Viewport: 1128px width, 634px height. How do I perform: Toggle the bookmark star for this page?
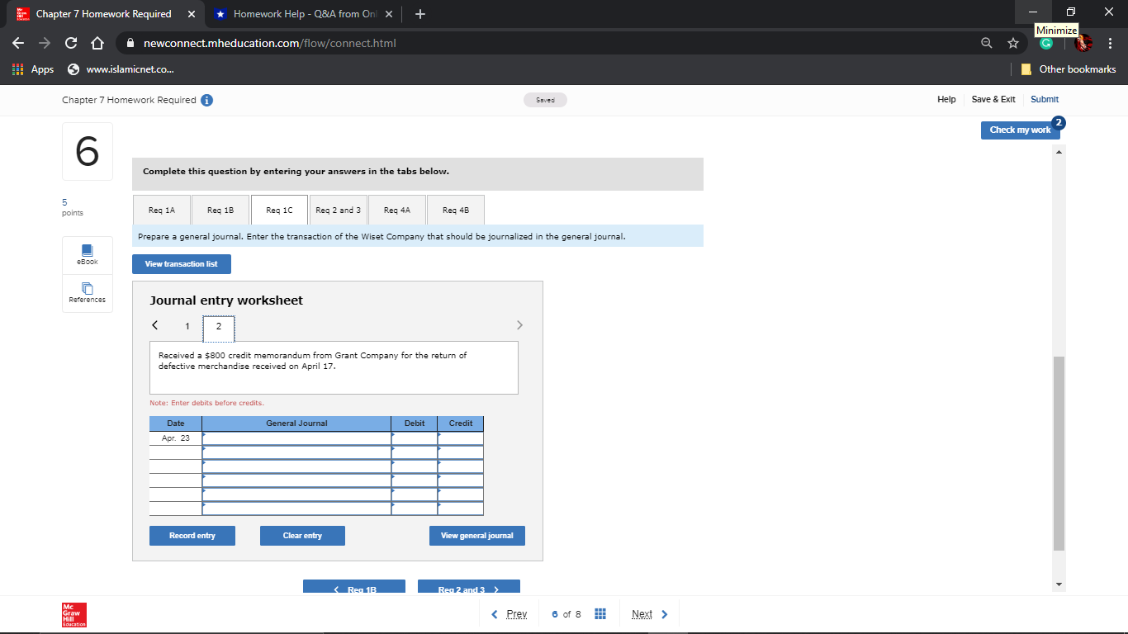click(x=1012, y=42)
